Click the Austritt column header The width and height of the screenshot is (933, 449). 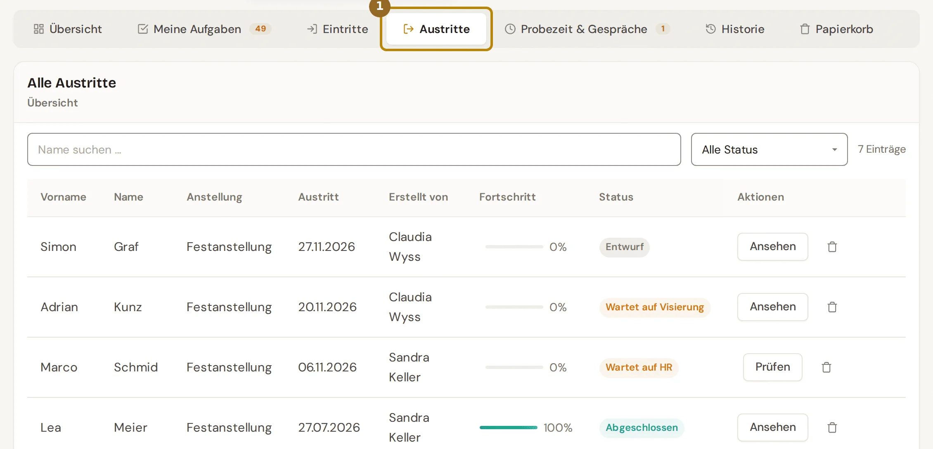[x=318, y=197]
